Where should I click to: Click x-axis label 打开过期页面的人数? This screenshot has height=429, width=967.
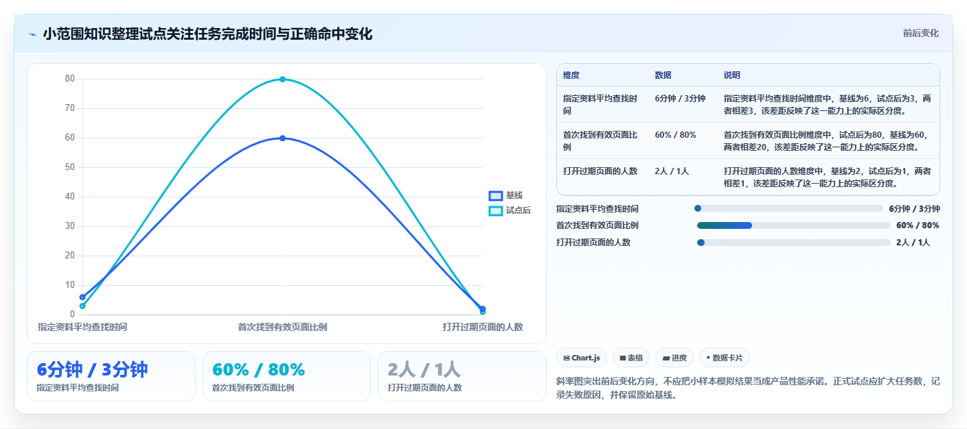click(x=483, y=328)
